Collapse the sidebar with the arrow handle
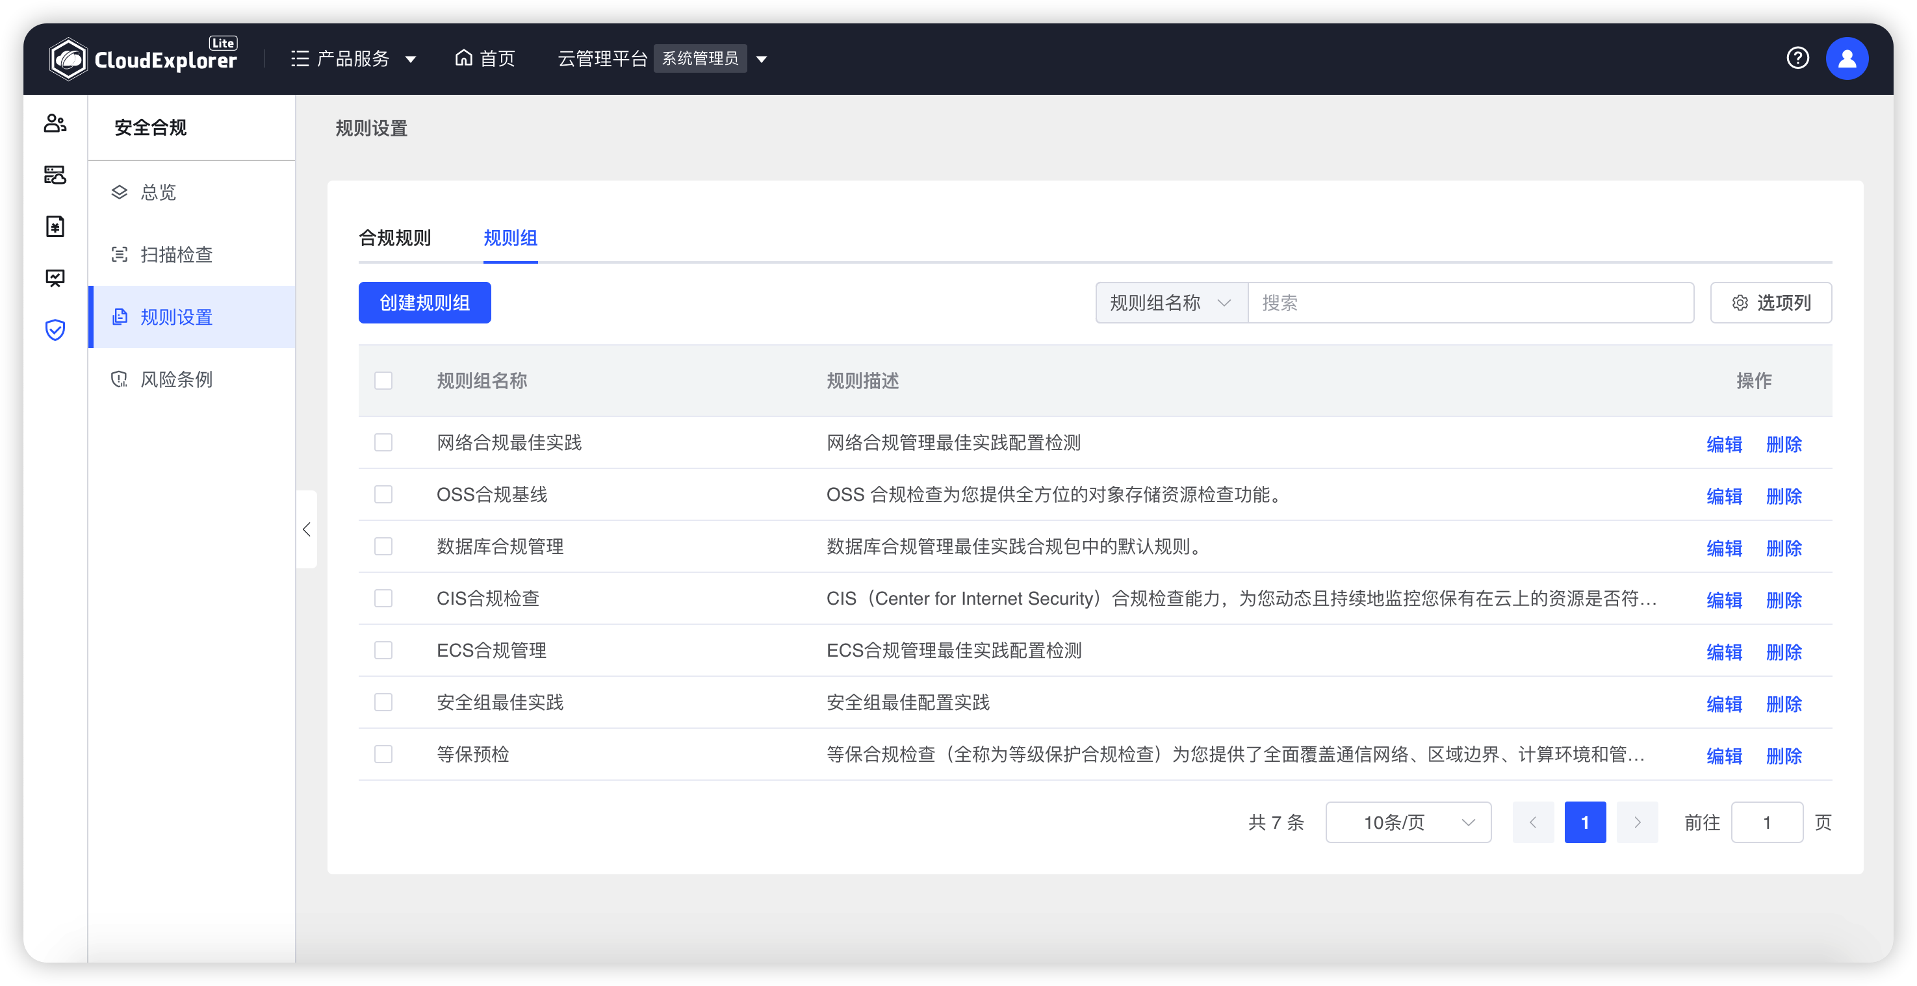 pos(306,529)
